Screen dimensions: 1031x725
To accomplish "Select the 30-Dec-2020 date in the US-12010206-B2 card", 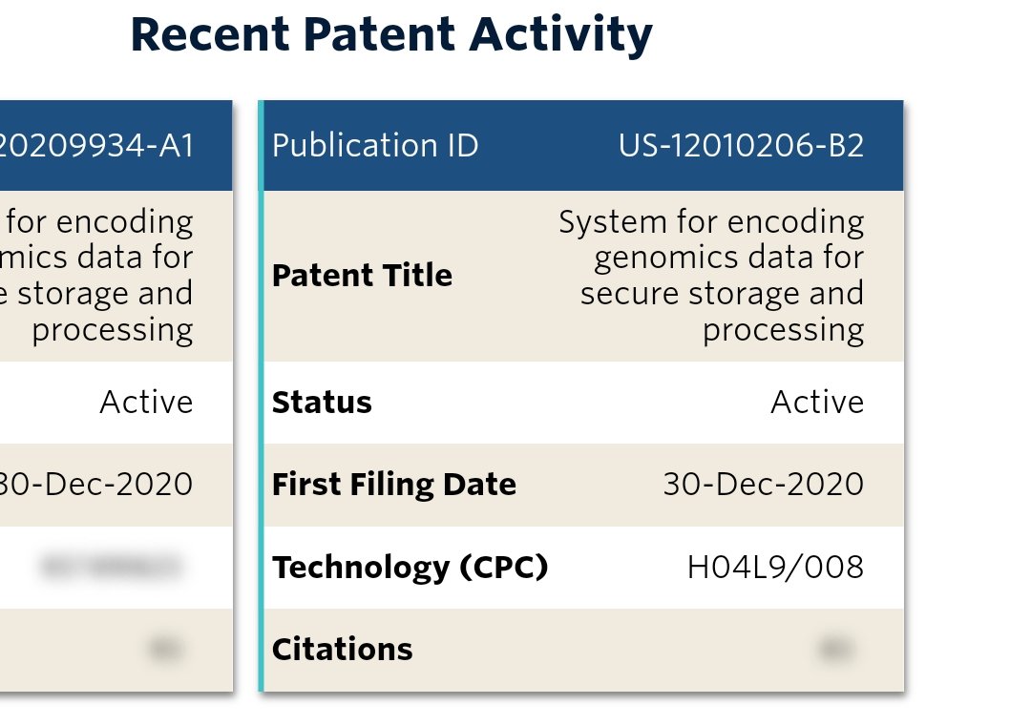I will pyautogui.click(x=763, y=485).
